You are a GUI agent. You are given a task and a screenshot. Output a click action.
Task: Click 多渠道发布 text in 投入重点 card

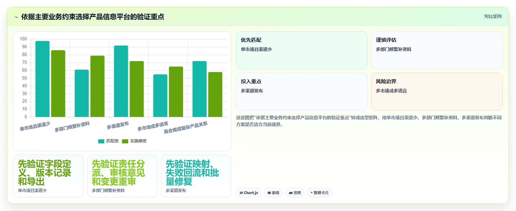252,91
